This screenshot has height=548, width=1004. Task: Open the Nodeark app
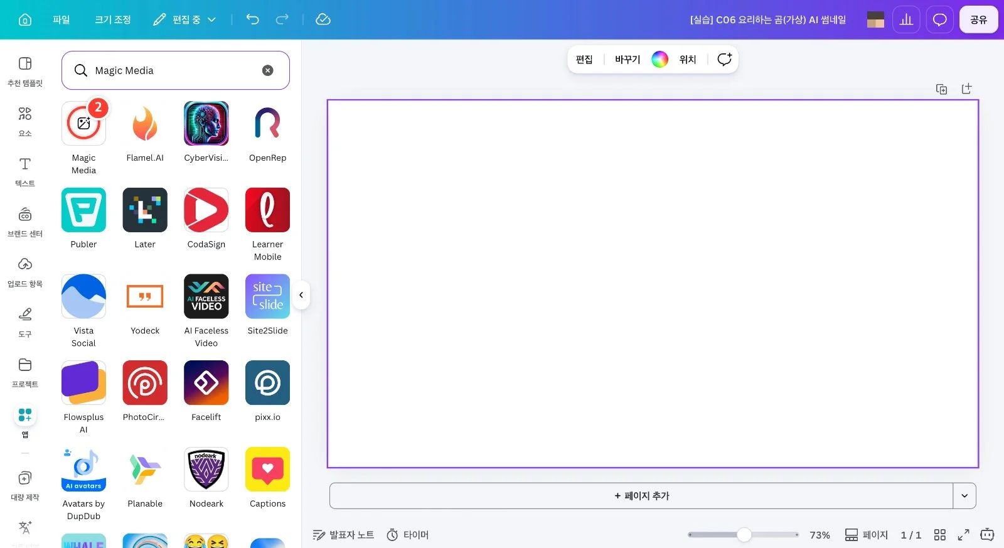pos(206,469)
